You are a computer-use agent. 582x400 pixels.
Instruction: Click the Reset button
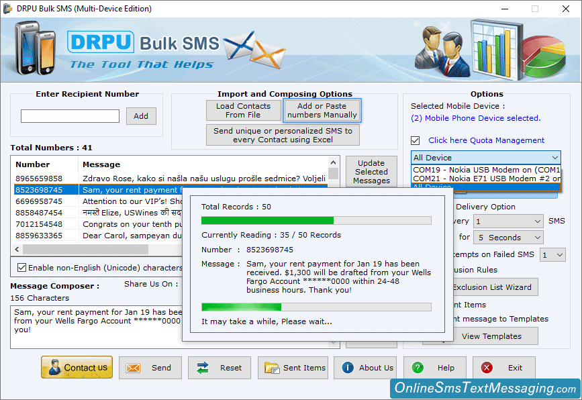coord(220,368)
